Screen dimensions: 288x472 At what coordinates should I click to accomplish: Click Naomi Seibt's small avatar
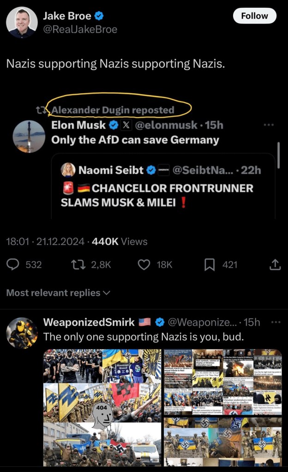coord(68,170)
